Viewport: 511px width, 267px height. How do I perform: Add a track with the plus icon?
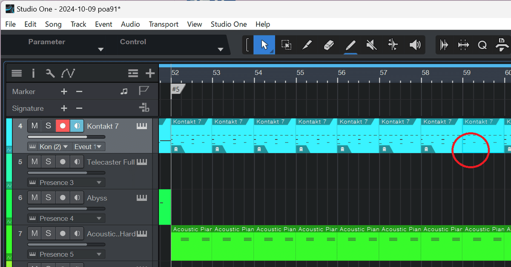(x=150, y=74)
